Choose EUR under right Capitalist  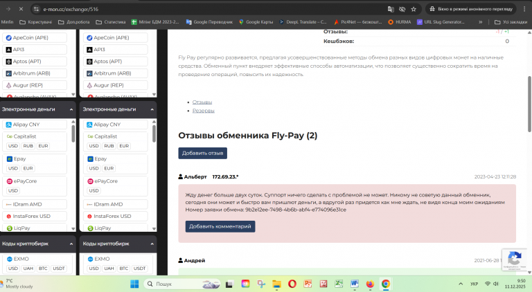124,146
